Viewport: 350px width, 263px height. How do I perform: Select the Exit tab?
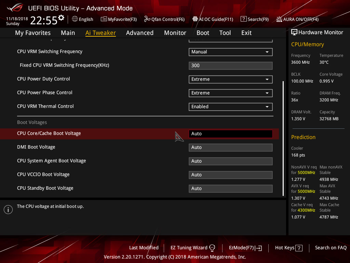(246, 33)
